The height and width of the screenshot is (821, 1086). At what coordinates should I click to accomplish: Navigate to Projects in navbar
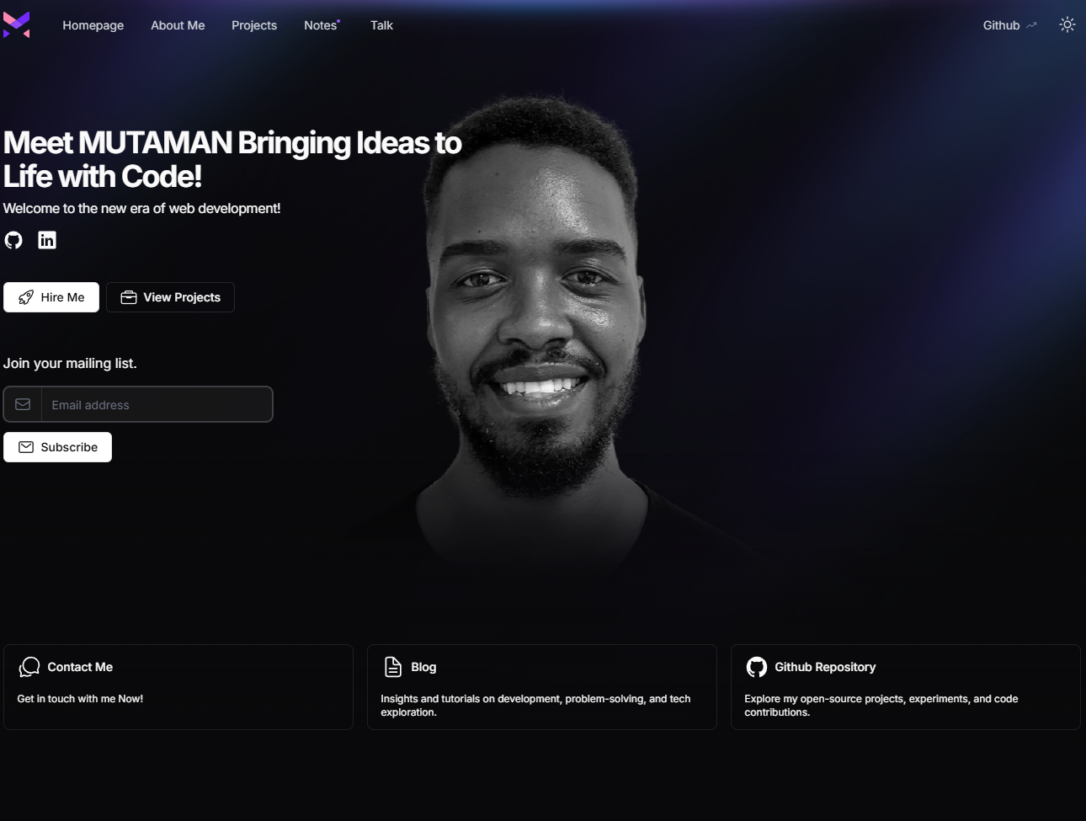(254, 25)
